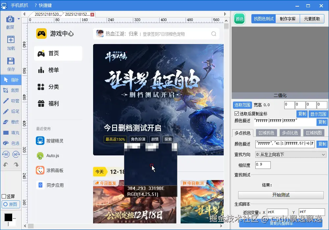
Task: Select 分类 in the game center sidebar
Action: (58, 87)
